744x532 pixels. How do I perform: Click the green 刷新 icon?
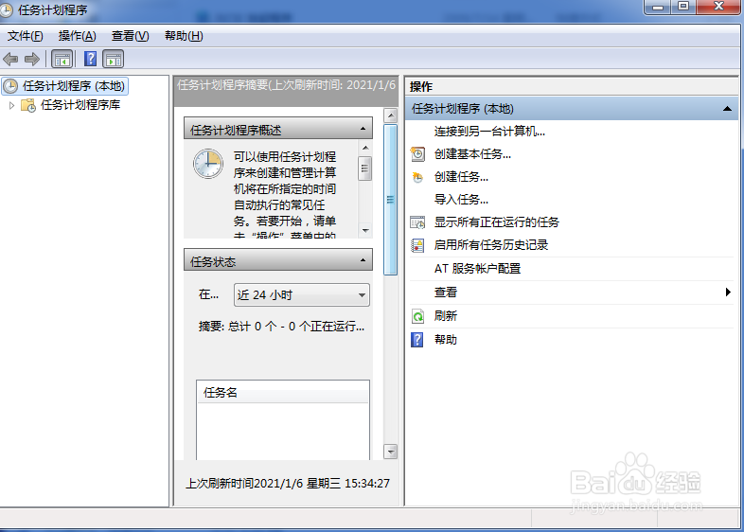pos(417,316)
